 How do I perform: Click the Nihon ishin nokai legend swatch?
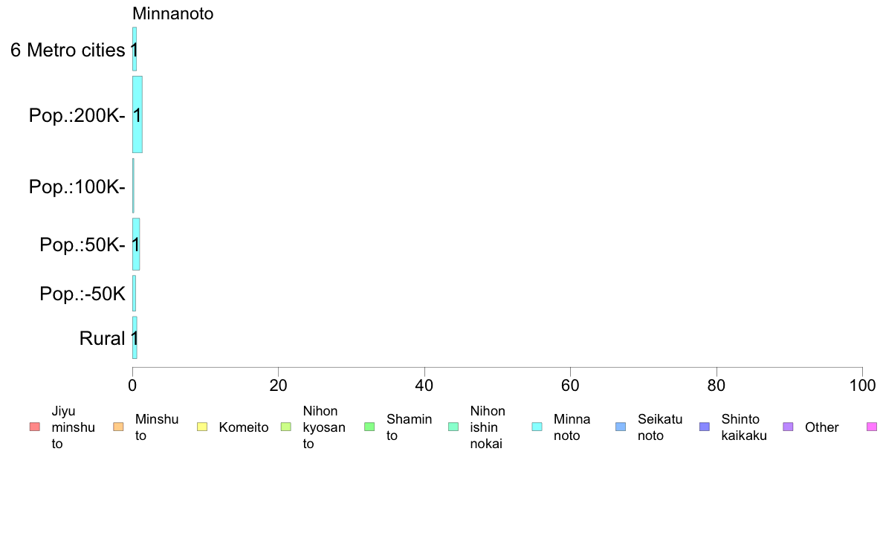tap(453, 427)
